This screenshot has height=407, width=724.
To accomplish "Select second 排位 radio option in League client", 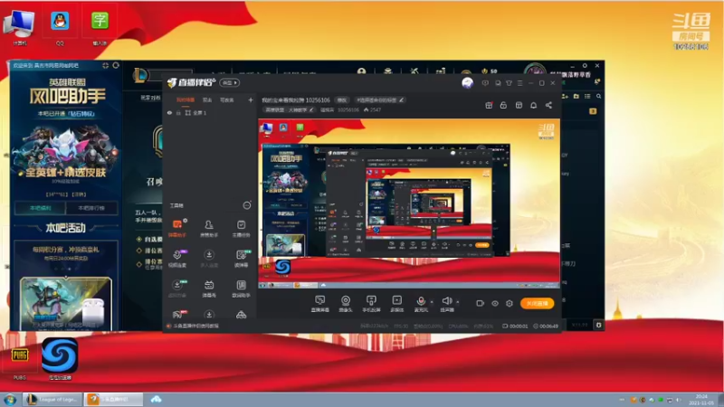I will point(139,251).
